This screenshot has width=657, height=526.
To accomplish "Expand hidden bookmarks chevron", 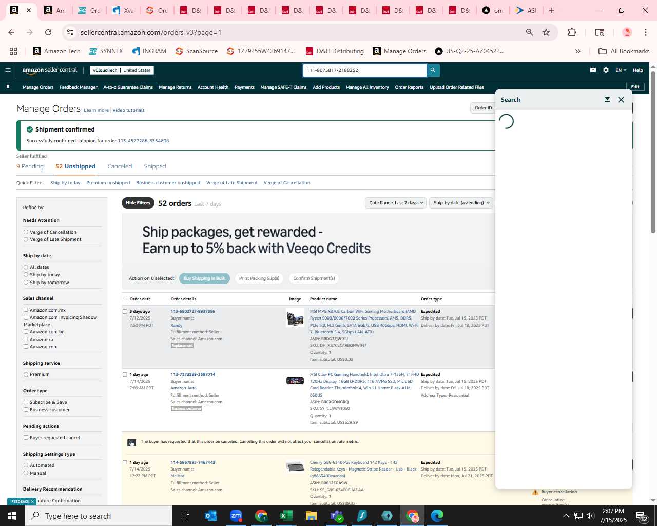I will (578, 51).
